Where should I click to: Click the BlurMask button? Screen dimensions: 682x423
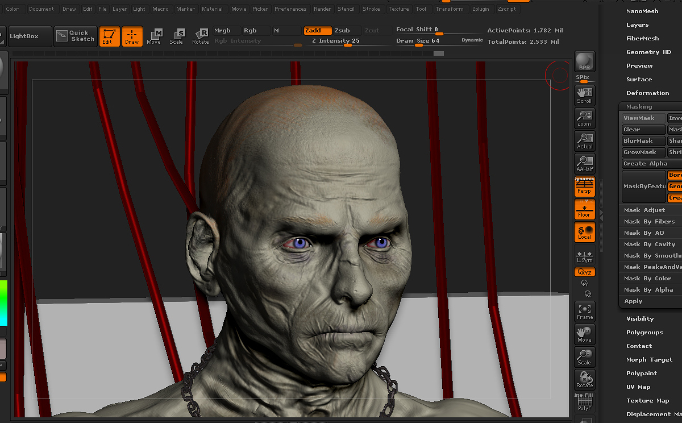[643, 141]
